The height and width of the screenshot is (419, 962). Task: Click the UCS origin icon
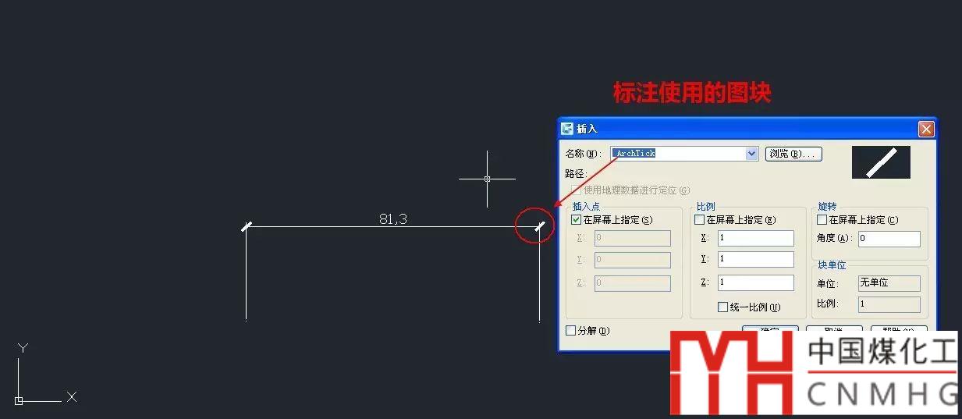[x=19, y=400]
